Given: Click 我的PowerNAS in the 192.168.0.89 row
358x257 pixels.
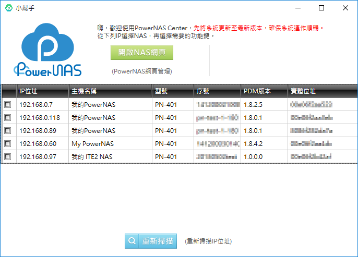Looking at the screenshot, I should click(93, 131).
